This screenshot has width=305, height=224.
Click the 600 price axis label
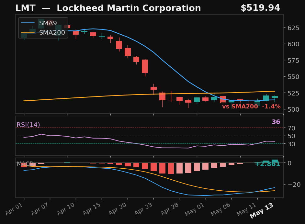click(x=294, y=44)
